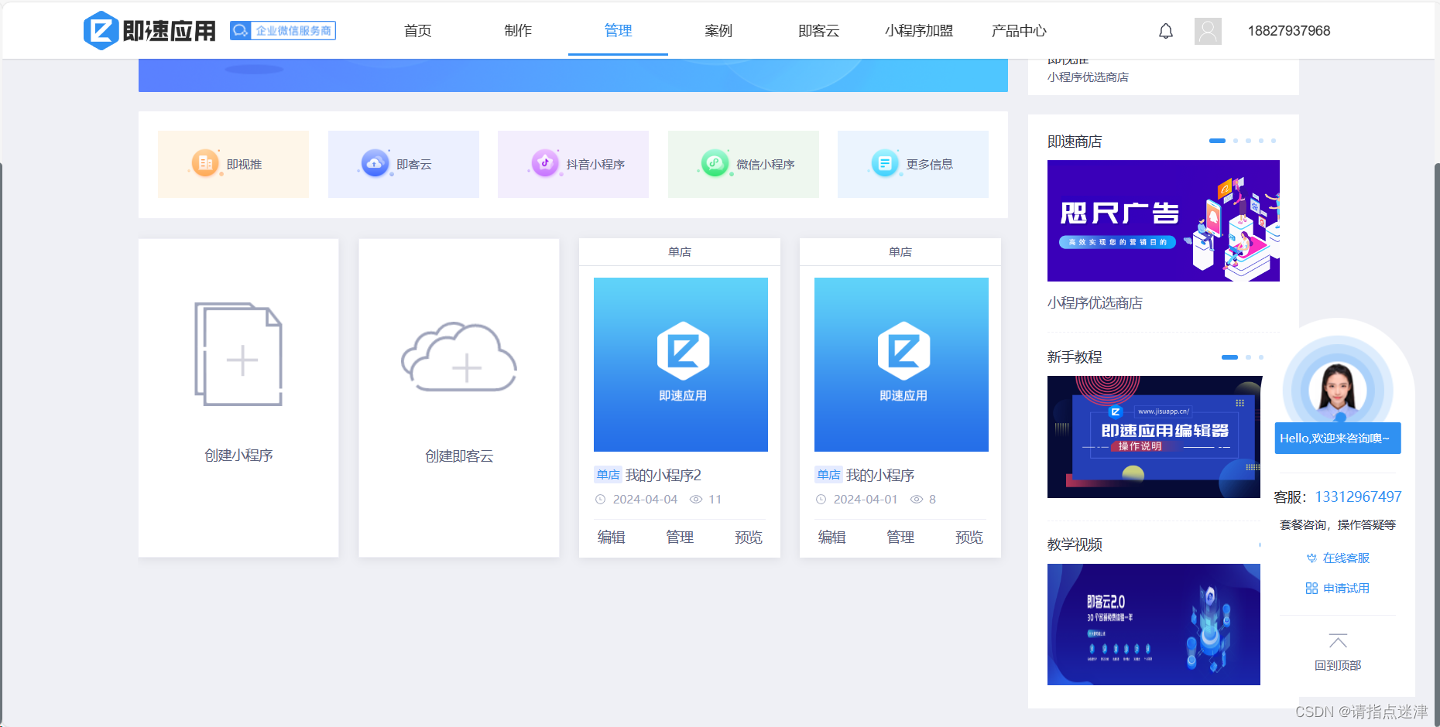The width and height of the screenshot is (1440, 727).
Task: Select second carousel dot in 新手教程
Action: tap(1248, 357)
